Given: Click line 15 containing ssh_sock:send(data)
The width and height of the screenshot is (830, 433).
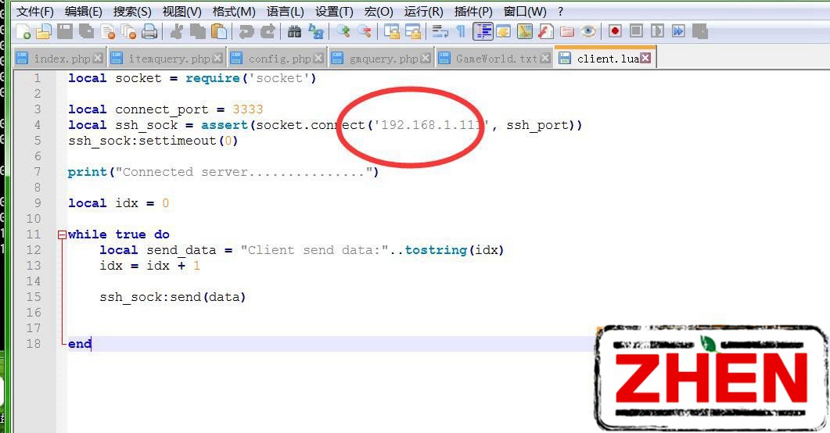Looking at the screenshot, I should tap(172, 297).
